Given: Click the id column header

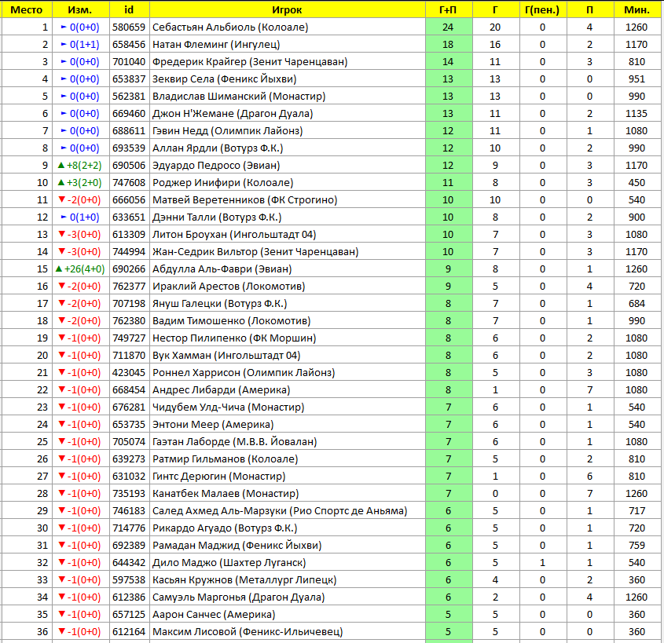Looking at the screenshot, I should tap(129, 9).
